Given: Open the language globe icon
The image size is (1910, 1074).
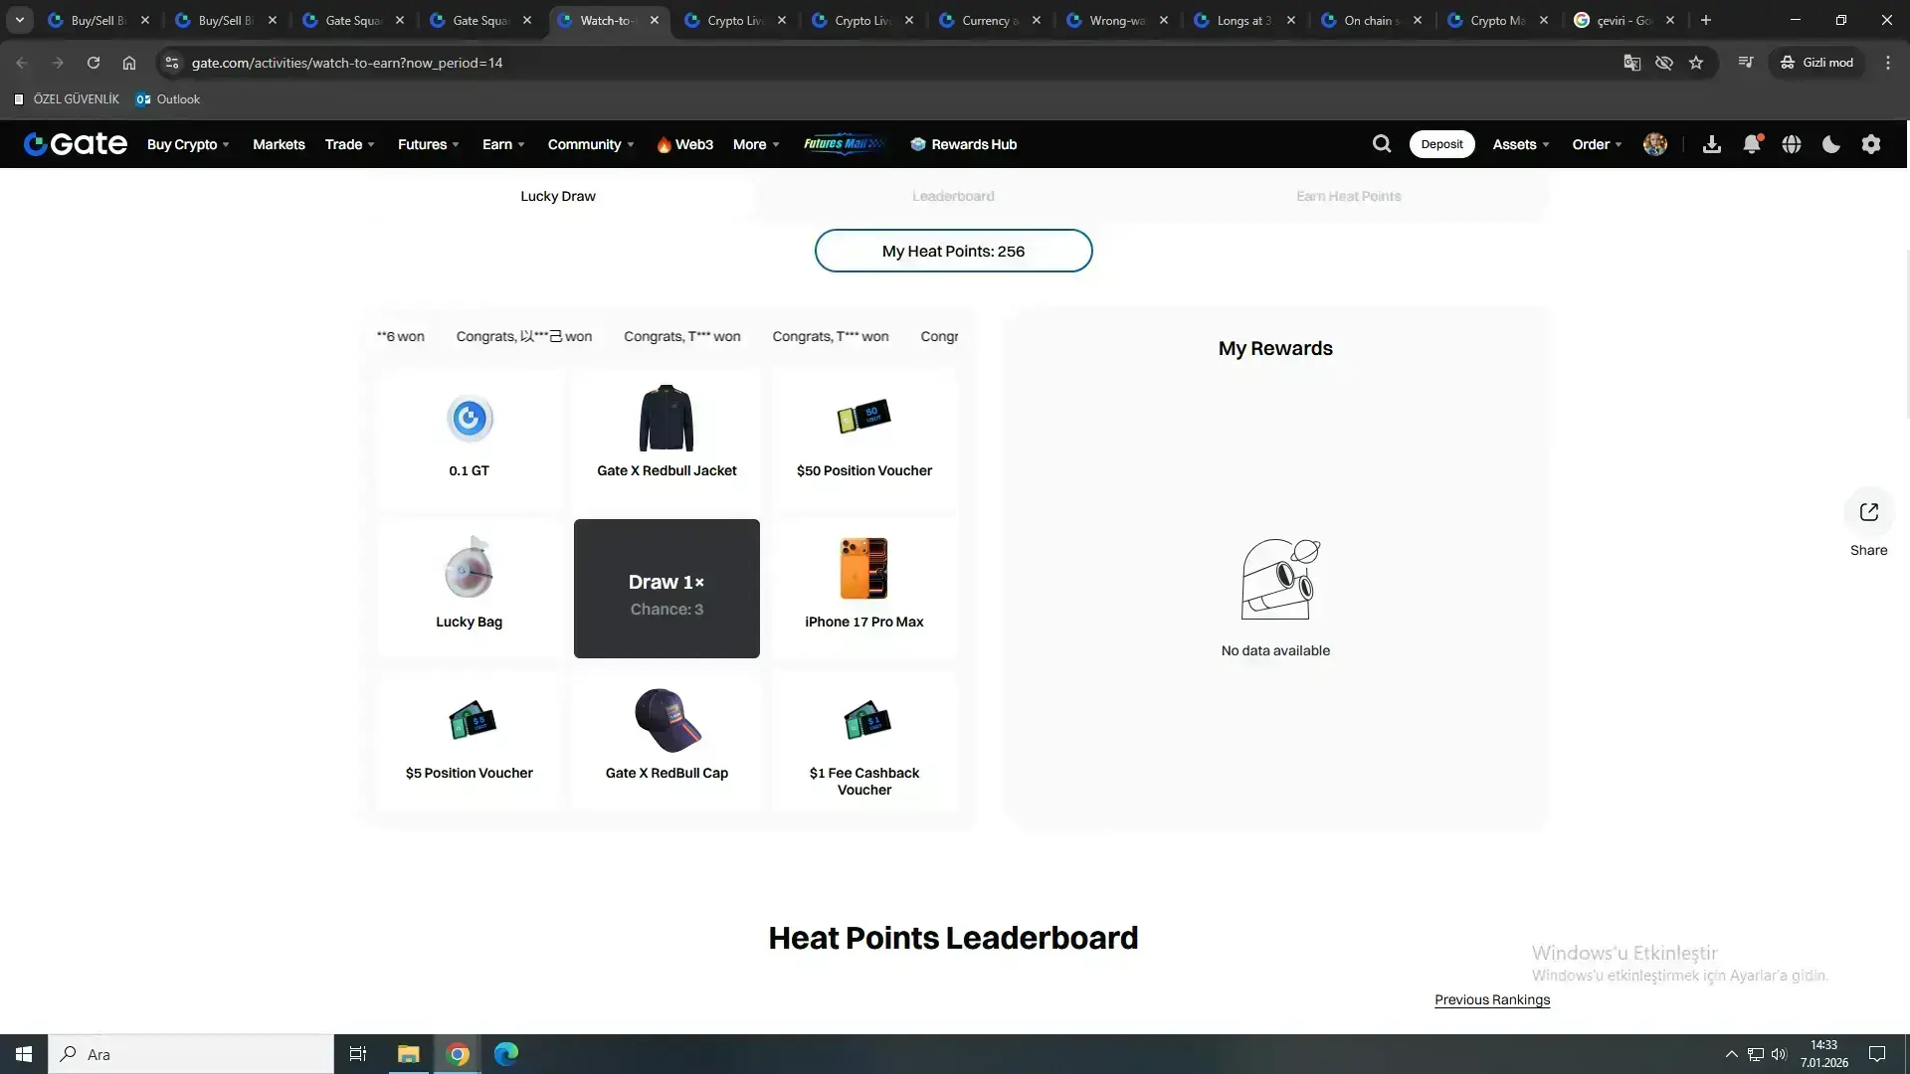Looking at the screenshot, I should pyautogui.click(x=1792, y=144).
